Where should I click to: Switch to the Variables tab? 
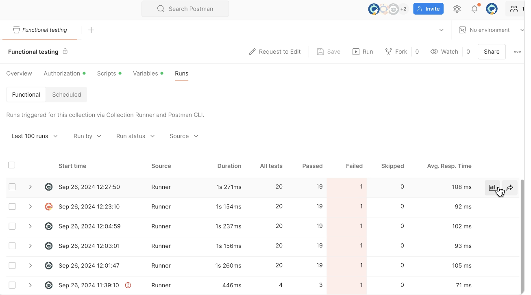(146, 74)
